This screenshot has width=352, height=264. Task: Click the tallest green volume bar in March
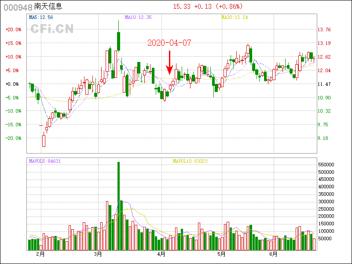click(118, 206)
